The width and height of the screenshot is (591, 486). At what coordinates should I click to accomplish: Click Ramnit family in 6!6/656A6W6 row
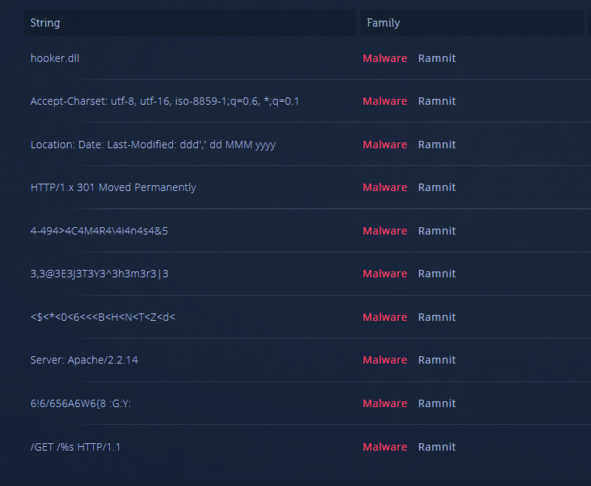pyautogui.click(x=437, y=403)
